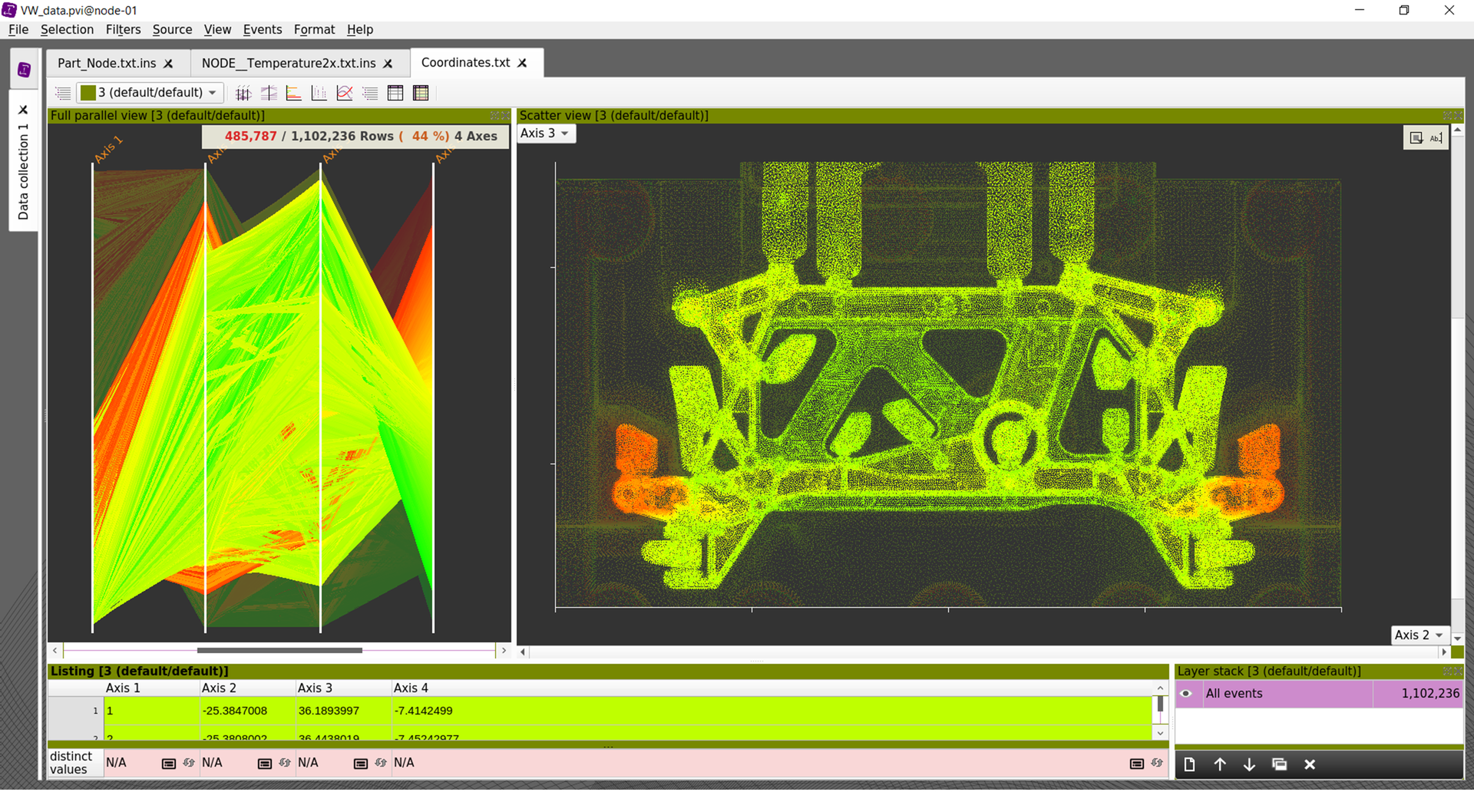1474x792 pixels.
Task: Click the duplicate layer icon
Action: pos(1279,765)
